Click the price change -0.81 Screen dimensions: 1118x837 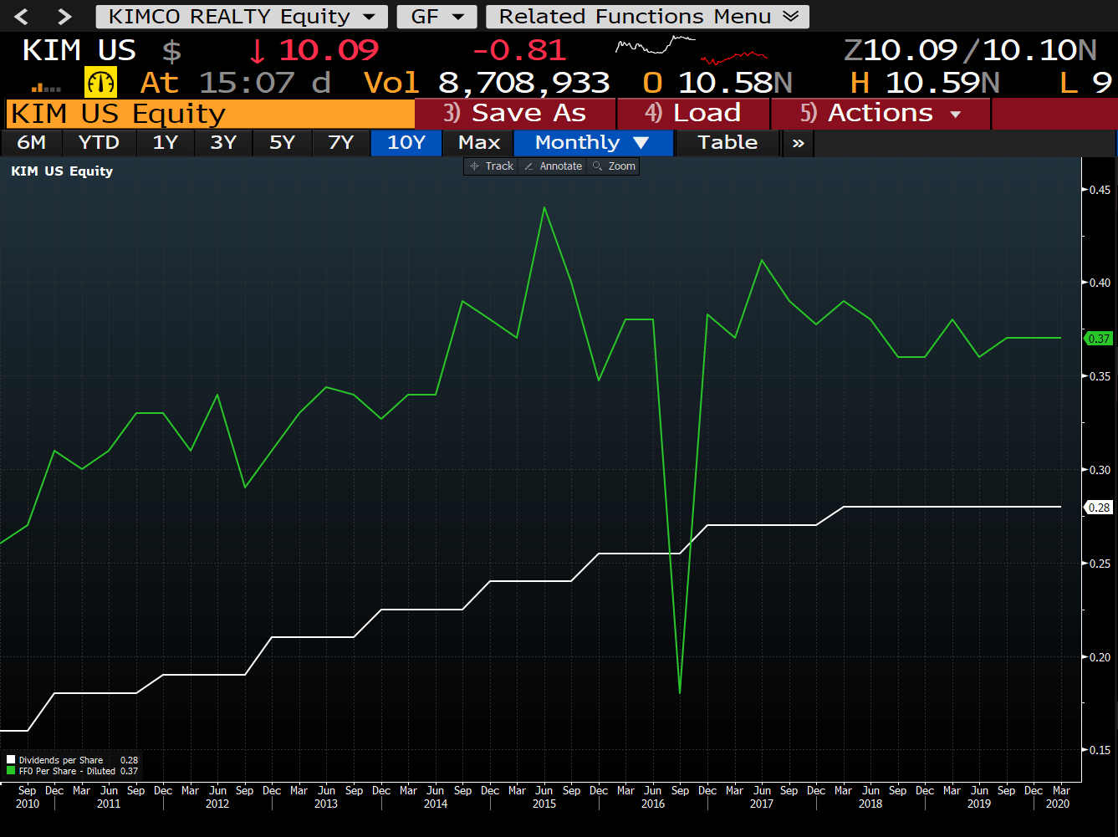tap(519, 51)
